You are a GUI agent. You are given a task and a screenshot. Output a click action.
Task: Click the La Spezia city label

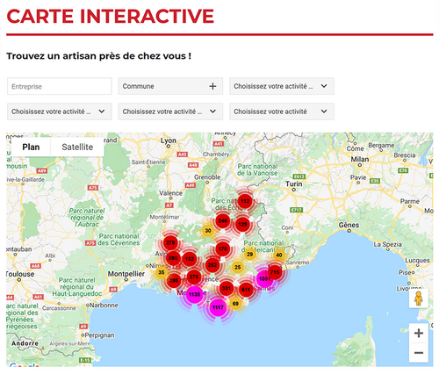coord(387,244)
